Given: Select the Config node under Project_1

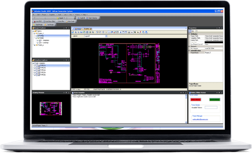Looking at the screenshot, I should 53,36.
